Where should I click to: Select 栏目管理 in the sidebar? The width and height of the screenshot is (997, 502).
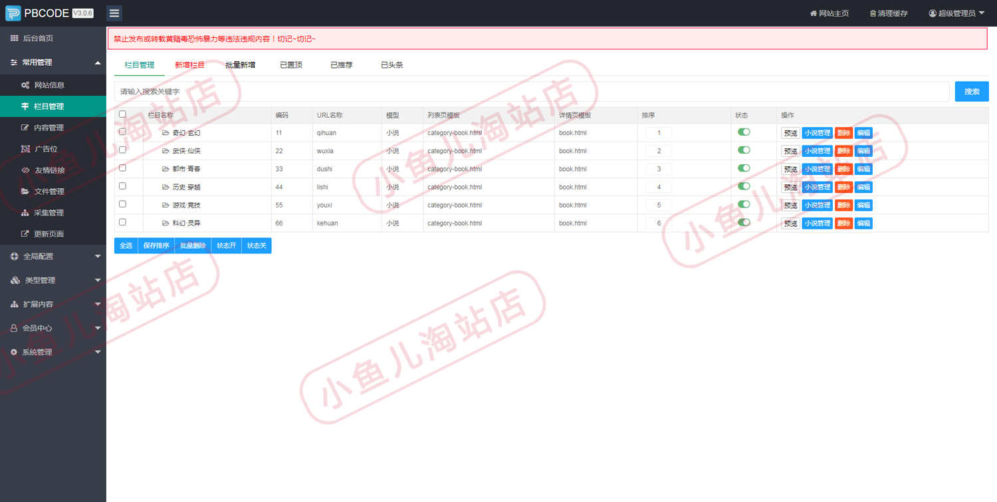click(x=53, y=106)
